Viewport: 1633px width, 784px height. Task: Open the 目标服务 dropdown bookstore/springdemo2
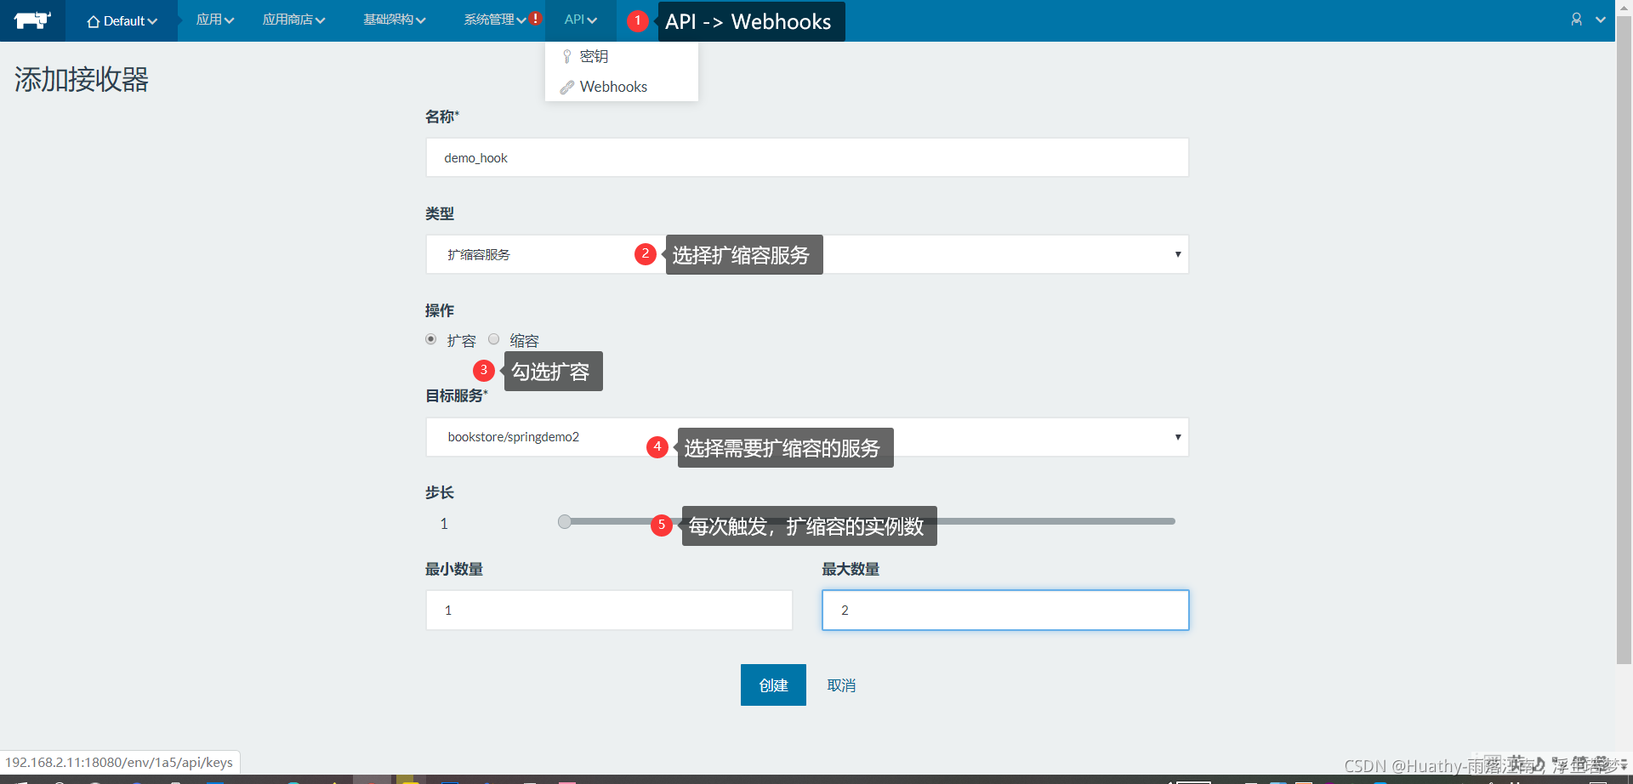807,437
